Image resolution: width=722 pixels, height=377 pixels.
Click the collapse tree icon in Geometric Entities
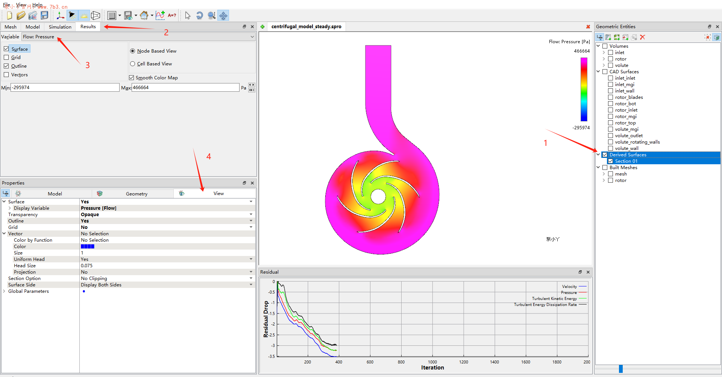click(x=600, y=37)
